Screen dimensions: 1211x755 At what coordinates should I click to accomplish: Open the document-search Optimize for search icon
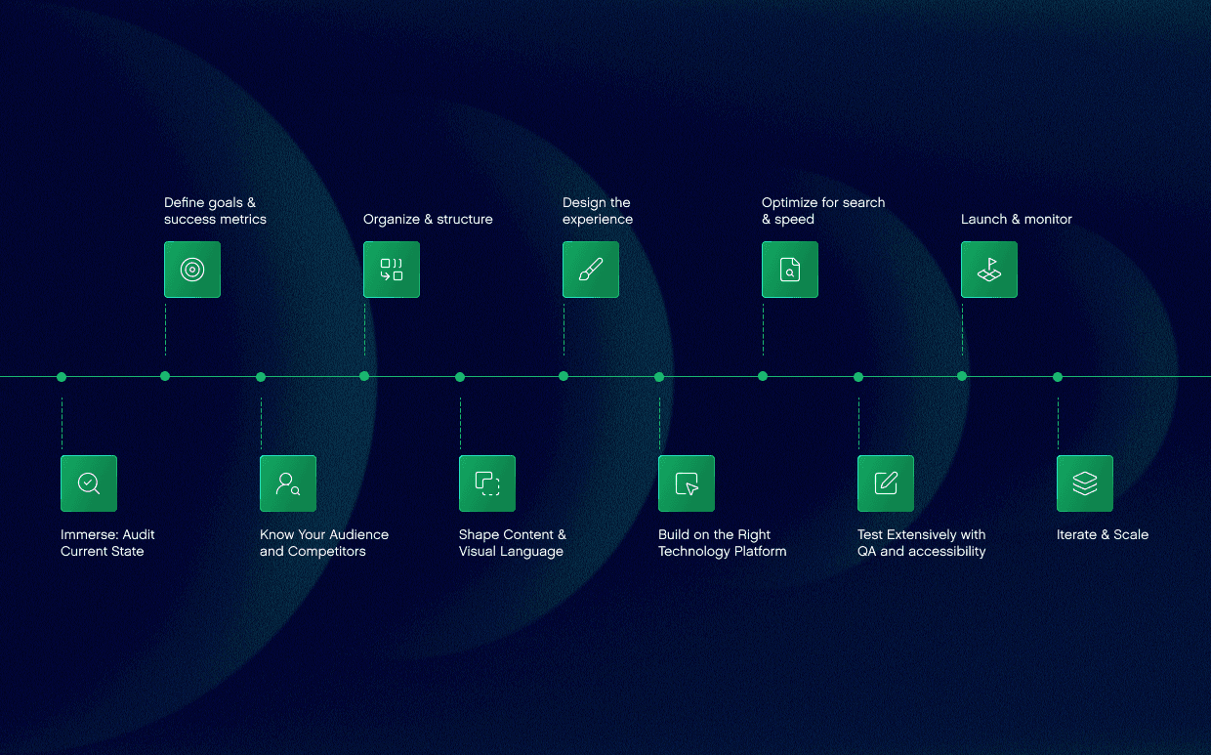(x=790, y=270)
